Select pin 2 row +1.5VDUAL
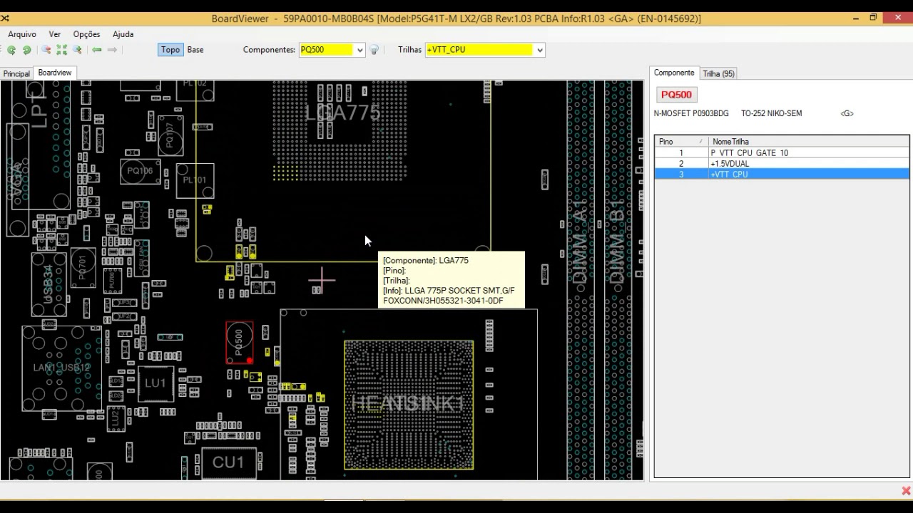Viewport: 913px width, 513px height. [782, 164]
